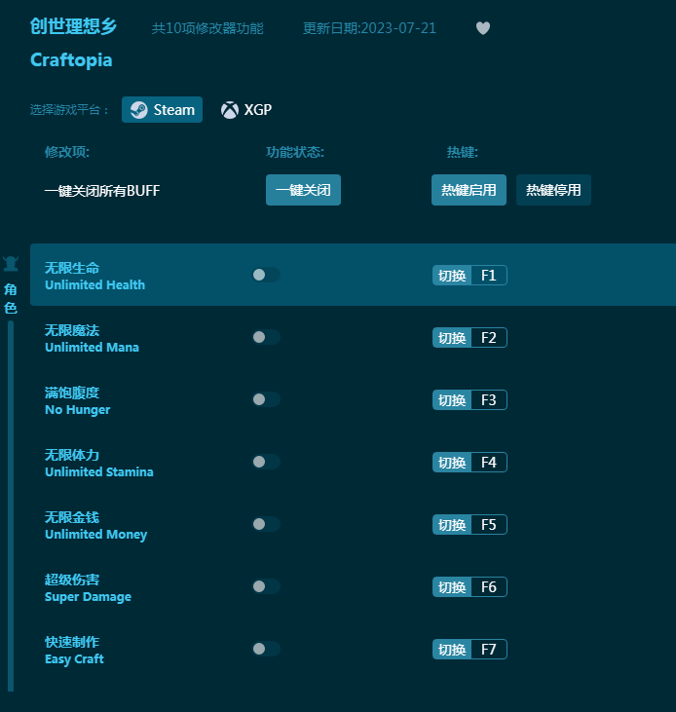The image size is (676, 712).
Task: Click the heart favorite icon
Action: 482,28
